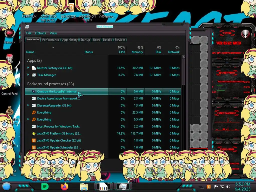Image resolution: width=256 pixels, height=192 pixels.
Task: Open the Recycle Bin desktop icon
Action: pos(10,58)
